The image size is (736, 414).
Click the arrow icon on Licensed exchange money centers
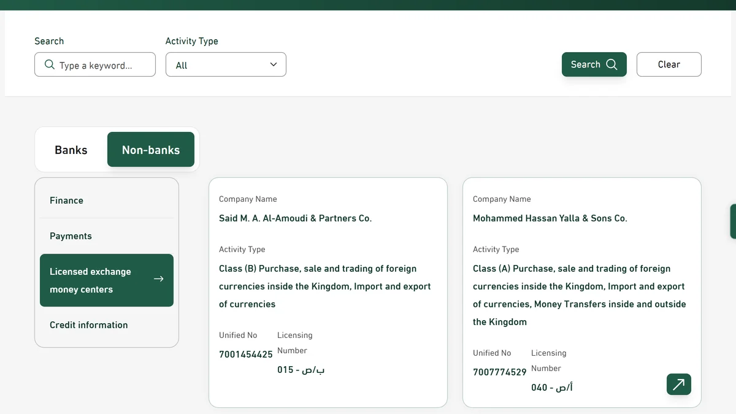click(x=158, y=279)
